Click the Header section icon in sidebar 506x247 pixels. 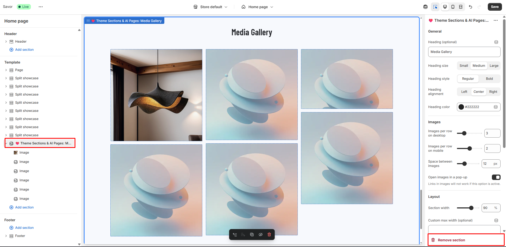pos(11,42)
